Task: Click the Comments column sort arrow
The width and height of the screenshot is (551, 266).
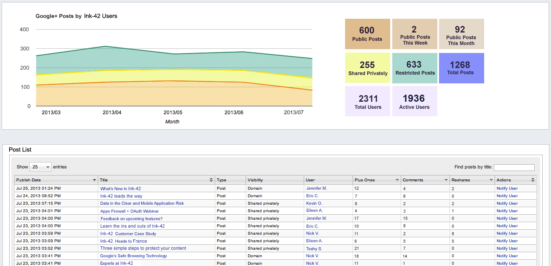Action: tap(445, 180)
